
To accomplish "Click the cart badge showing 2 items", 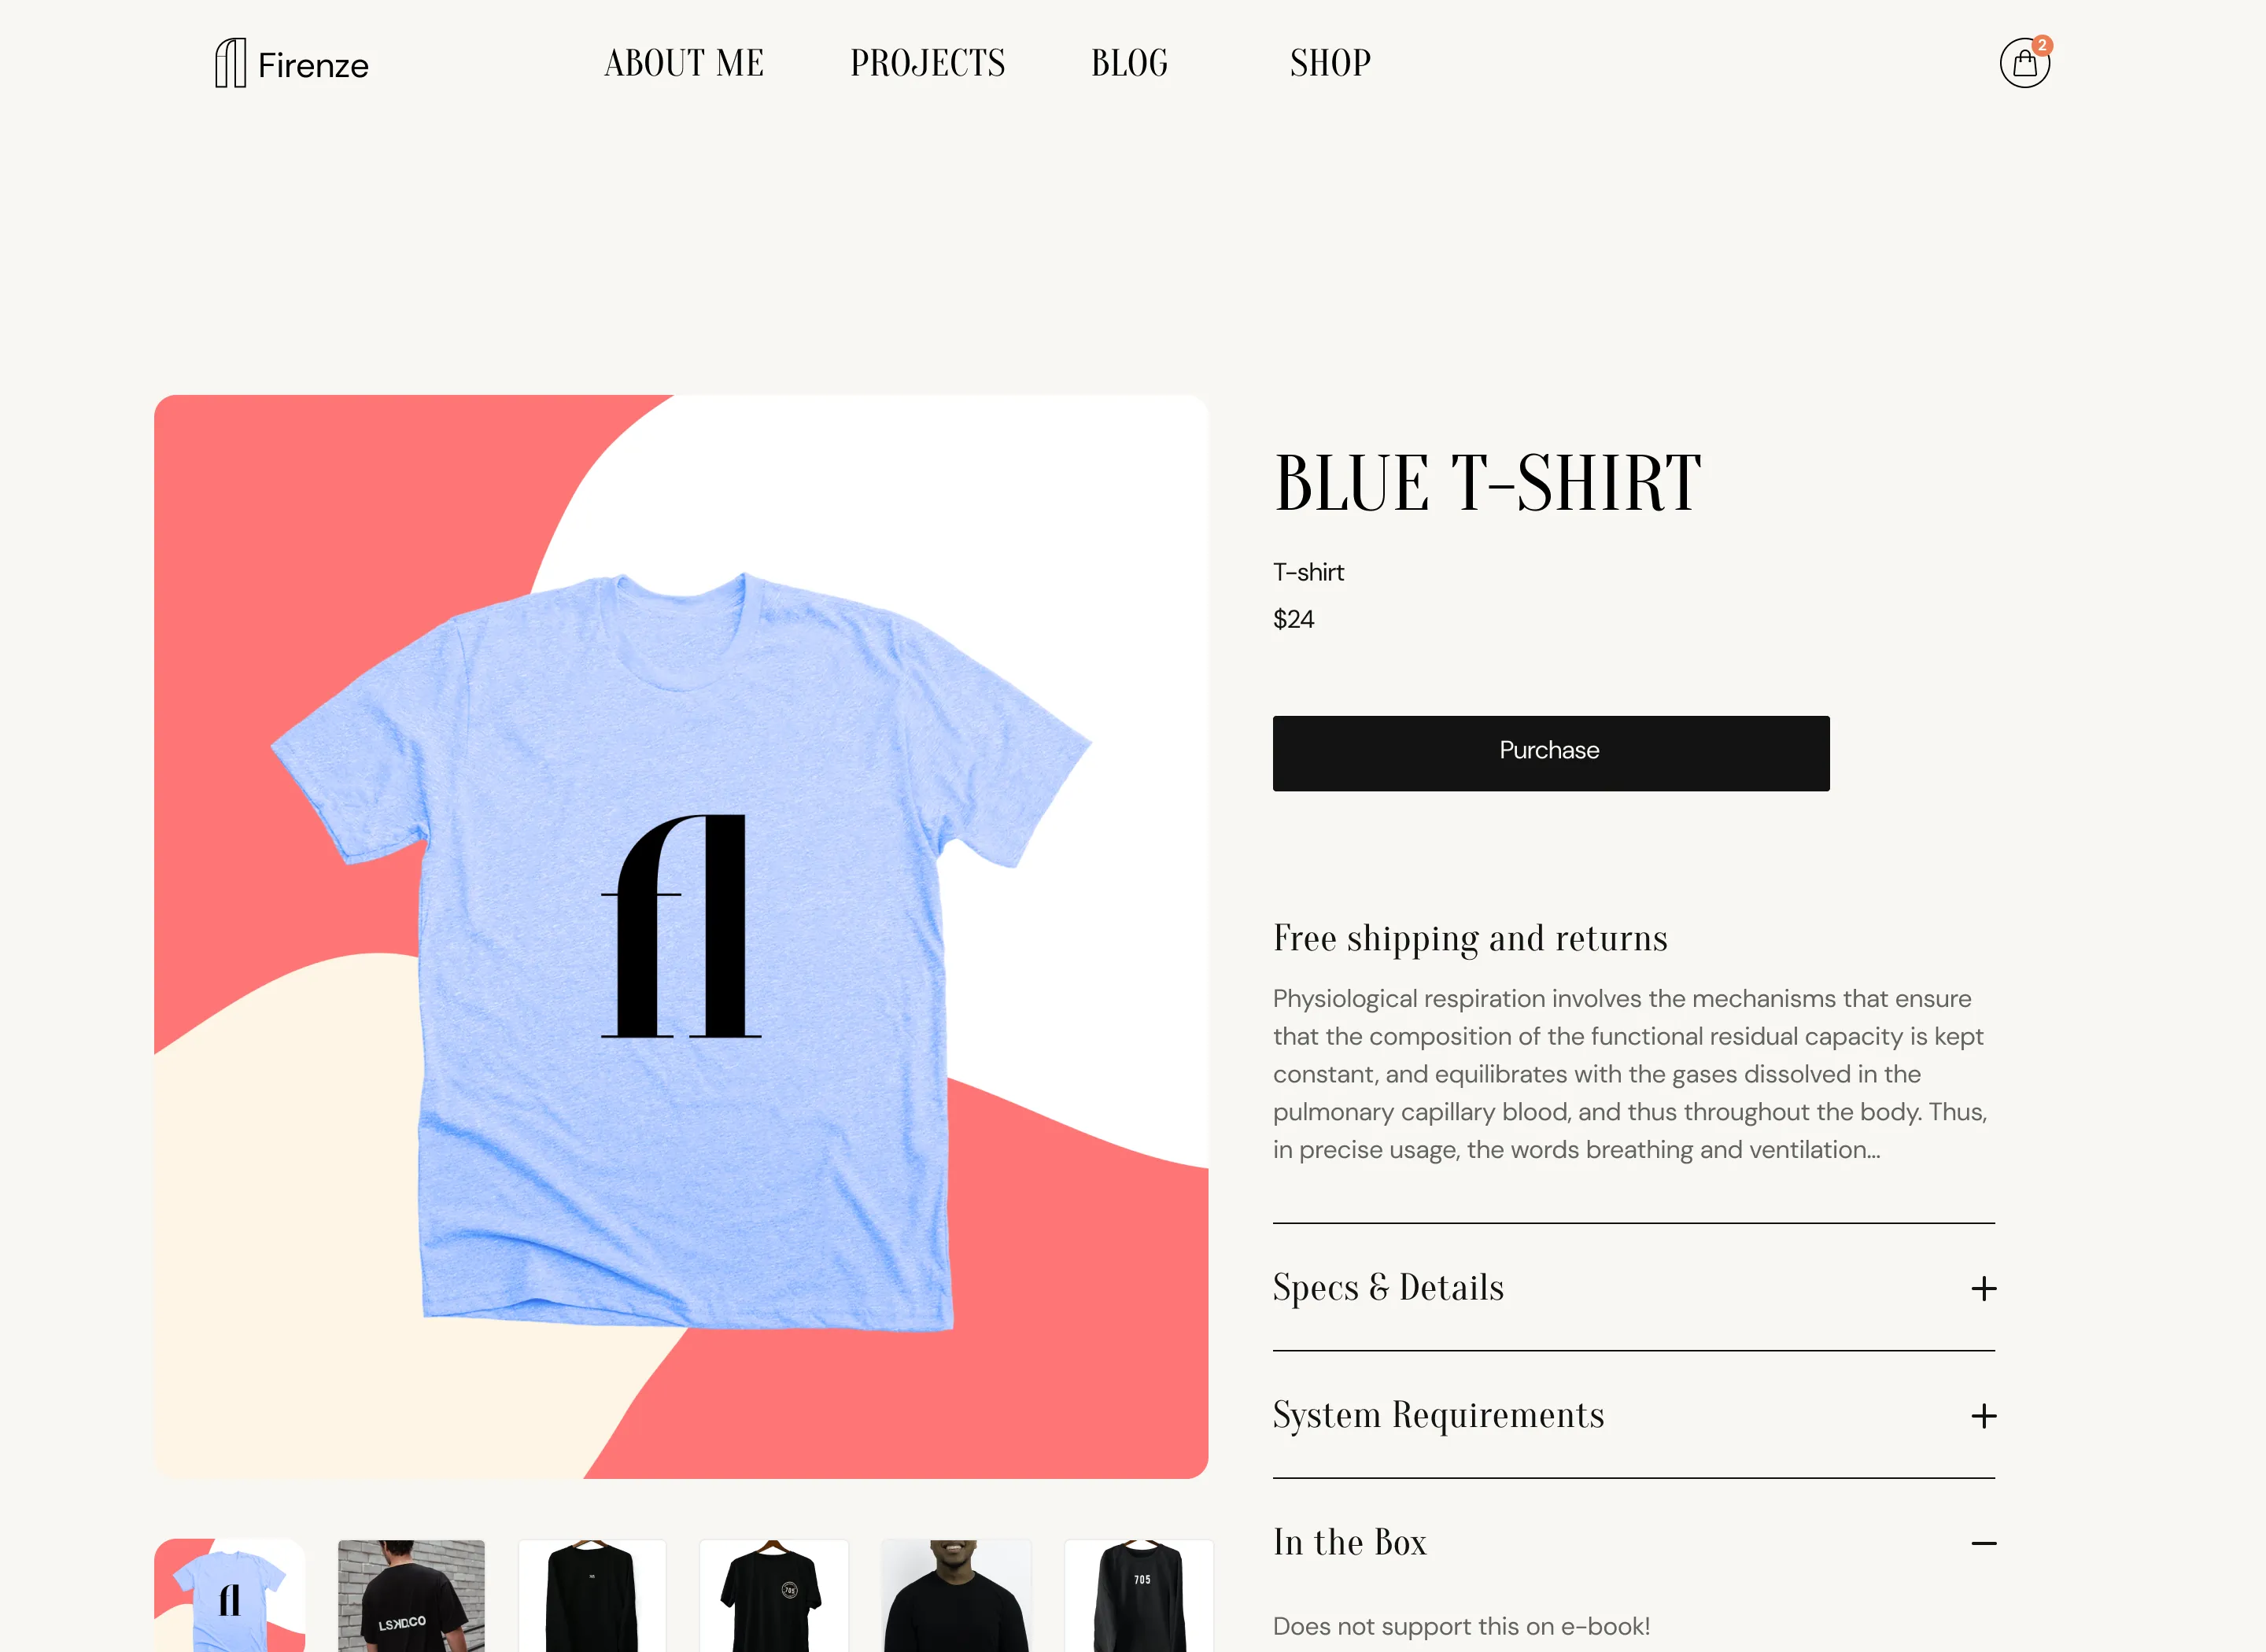I will [x=2042, y=45].
